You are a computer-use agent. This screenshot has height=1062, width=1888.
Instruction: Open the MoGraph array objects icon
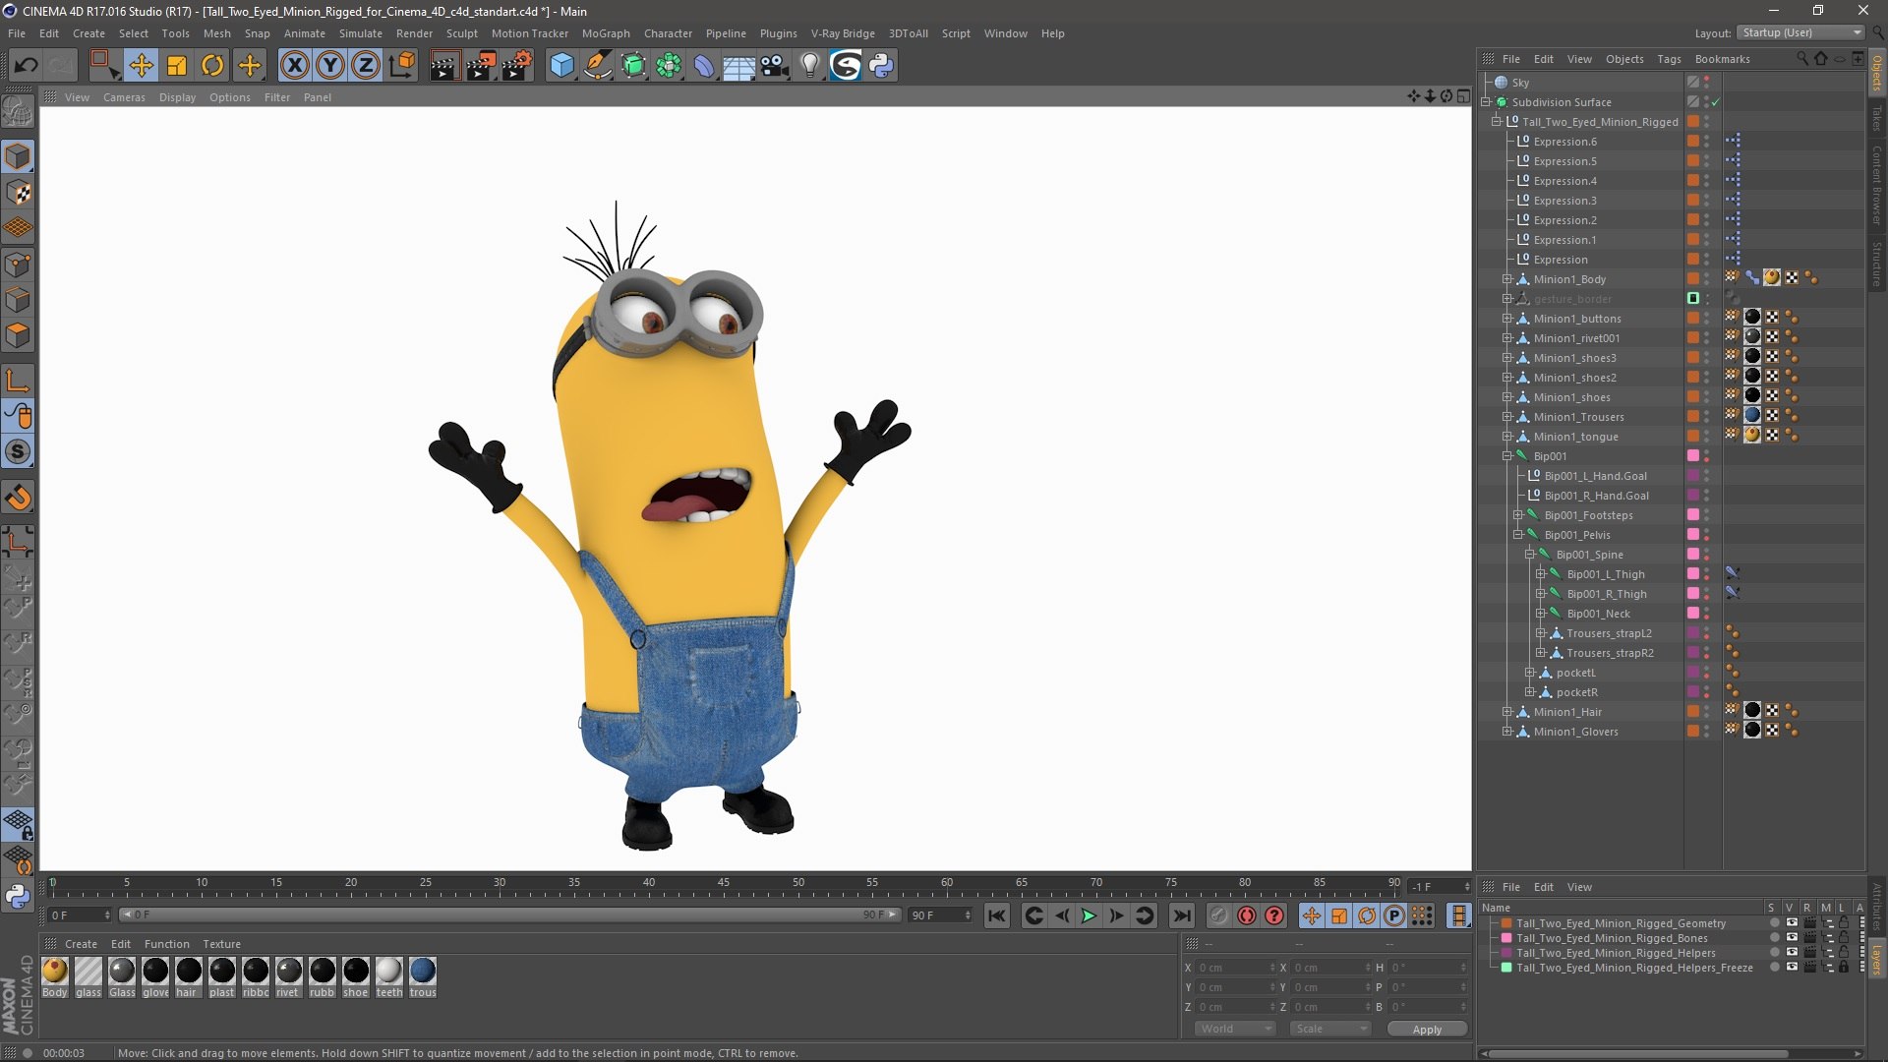coord(669,66)
